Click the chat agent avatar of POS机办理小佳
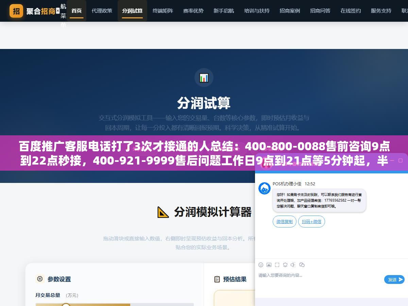 click(x=265, y=188)
